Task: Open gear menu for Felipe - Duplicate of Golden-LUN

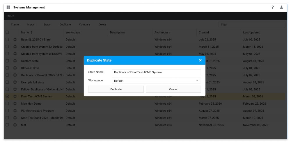Action: pyautogui.click(x=15, y=90)
